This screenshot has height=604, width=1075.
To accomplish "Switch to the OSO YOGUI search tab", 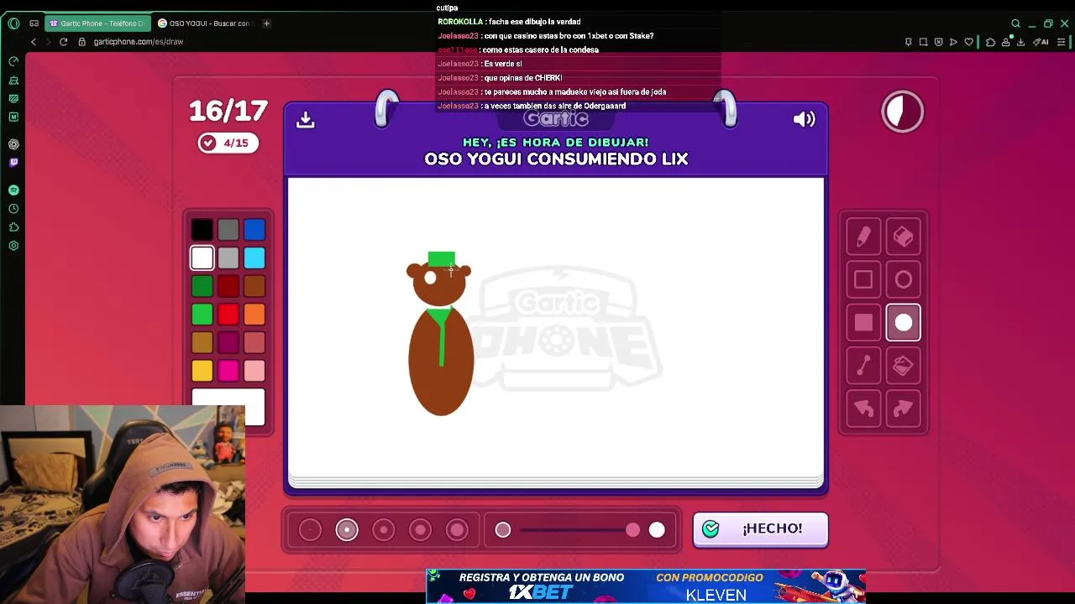I will [207, 23].
